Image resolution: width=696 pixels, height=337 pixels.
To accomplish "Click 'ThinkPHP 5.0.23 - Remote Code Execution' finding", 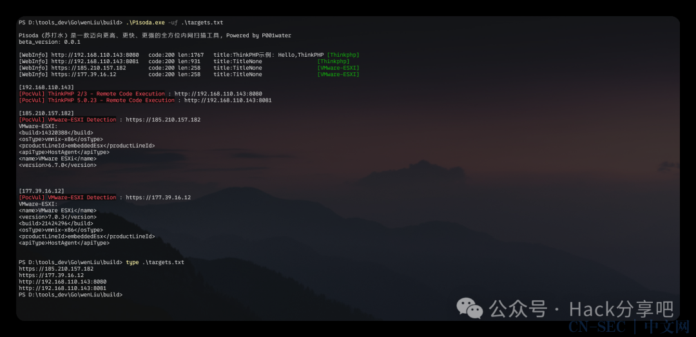I will [111, 101].
